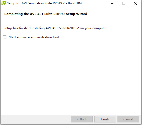Viewport: 142px width, 125px height.
Task: Finish the AVL AST Suite installation
Action: (x=105, y=119)
